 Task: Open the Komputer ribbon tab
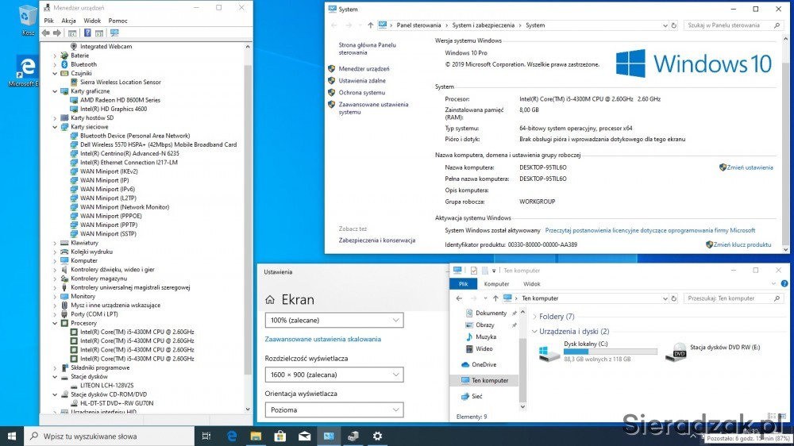[496, 284]
